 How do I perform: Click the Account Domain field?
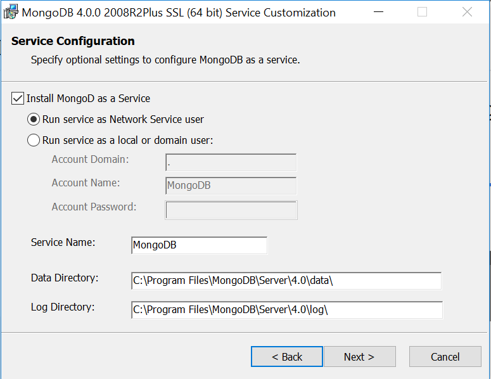tap(231, 162)
